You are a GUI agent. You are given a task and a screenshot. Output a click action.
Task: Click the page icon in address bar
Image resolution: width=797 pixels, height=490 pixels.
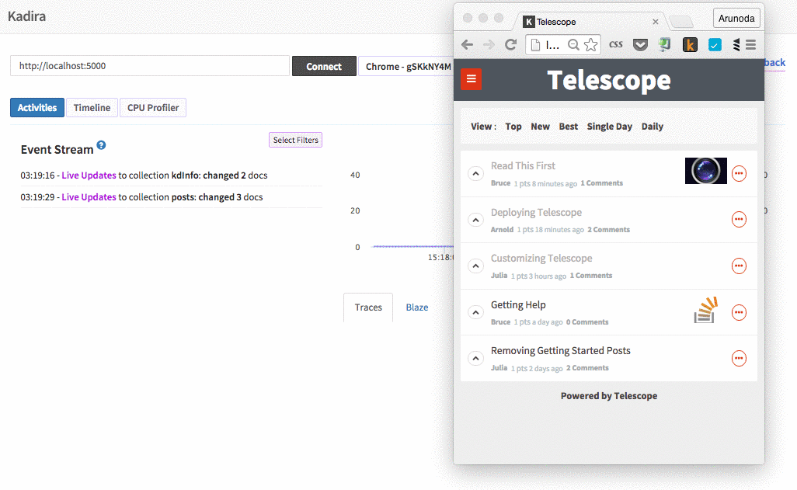coord(535,45)
